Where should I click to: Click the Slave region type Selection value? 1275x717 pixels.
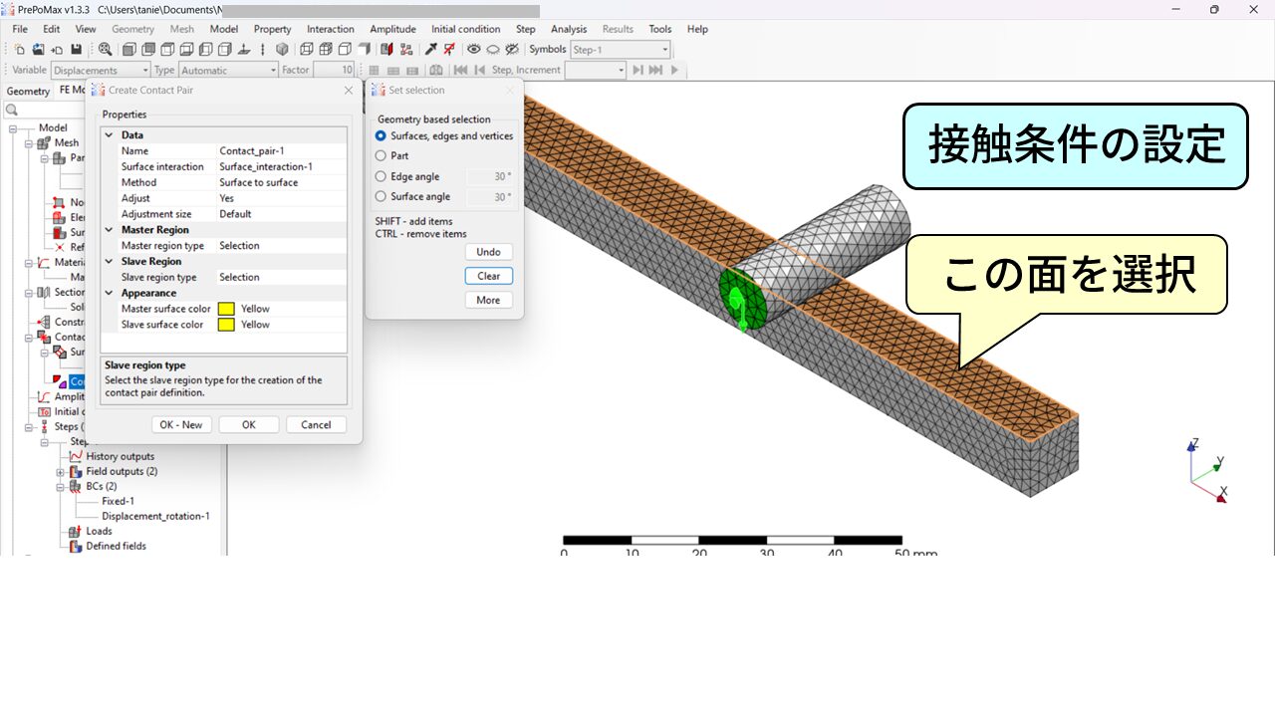(282, 278)
